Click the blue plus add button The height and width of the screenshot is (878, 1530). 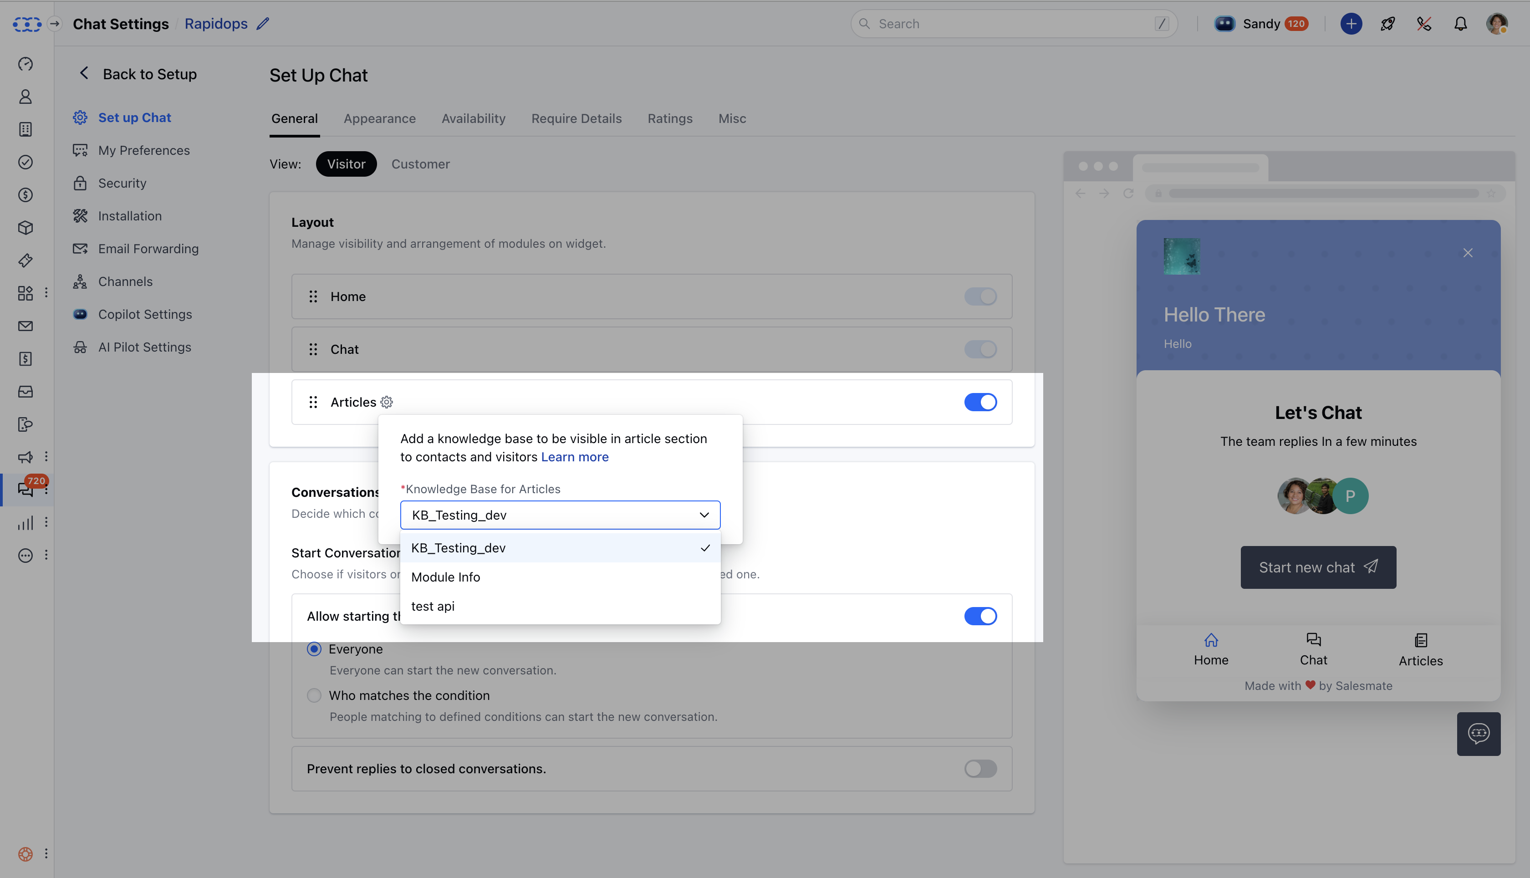coord(1351,24)
